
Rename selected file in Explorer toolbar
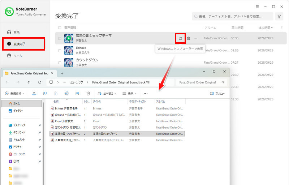[66, 94]
